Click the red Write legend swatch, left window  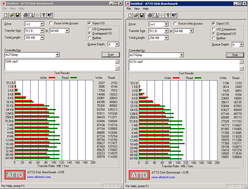click(52, 78)
